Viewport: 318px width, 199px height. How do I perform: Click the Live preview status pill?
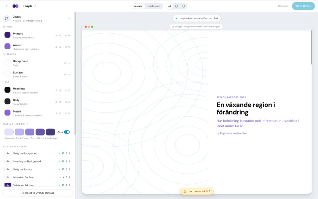click(197, 18)
